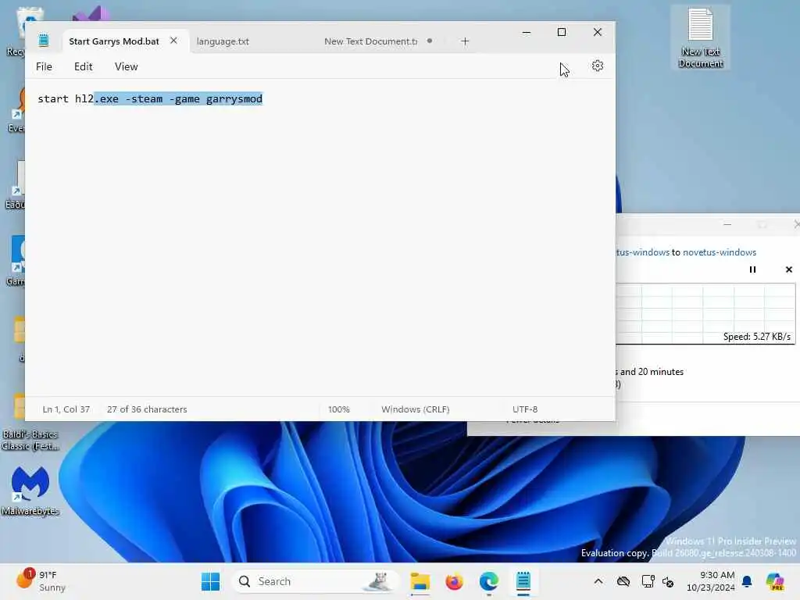Viewport: 800px width, 600px height.
Task: Open the network display tray icon
Action: point(648,581)
